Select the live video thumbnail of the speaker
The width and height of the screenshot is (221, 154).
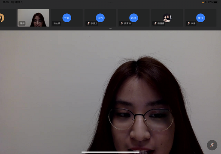[x=33, y=18]
